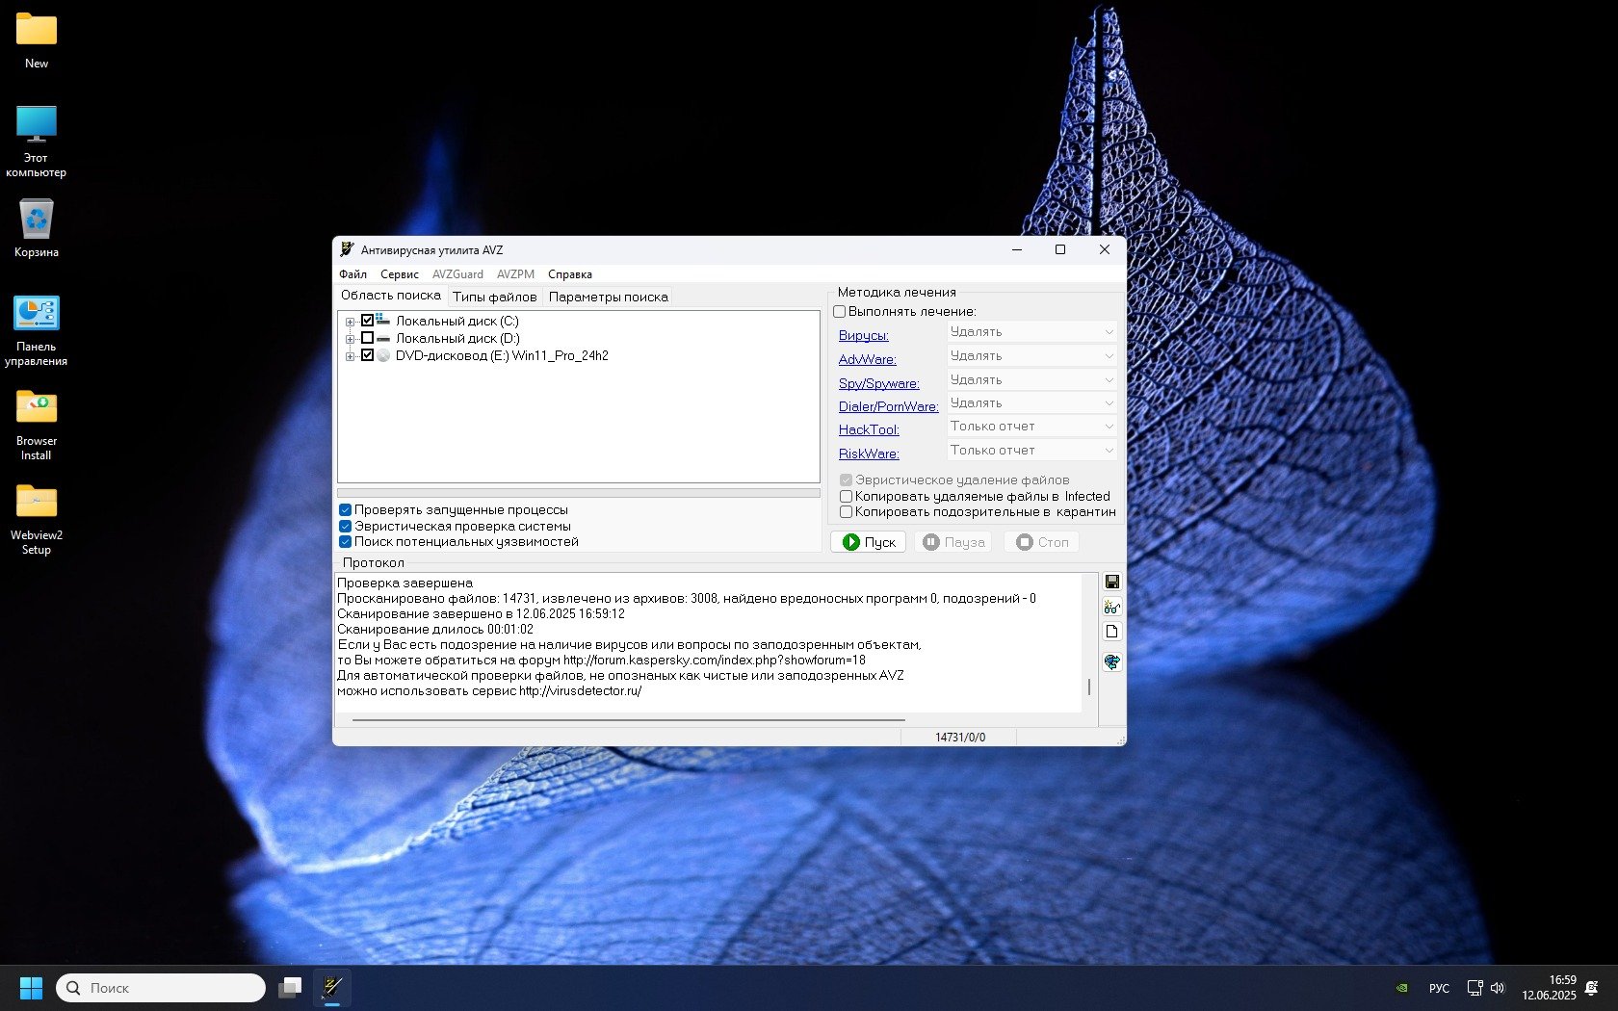Image resolution: width=1618 pixels, height=1011 pixels.
Task: Click the Windows search box in taskbar
Action: click(x=161, y=988)
